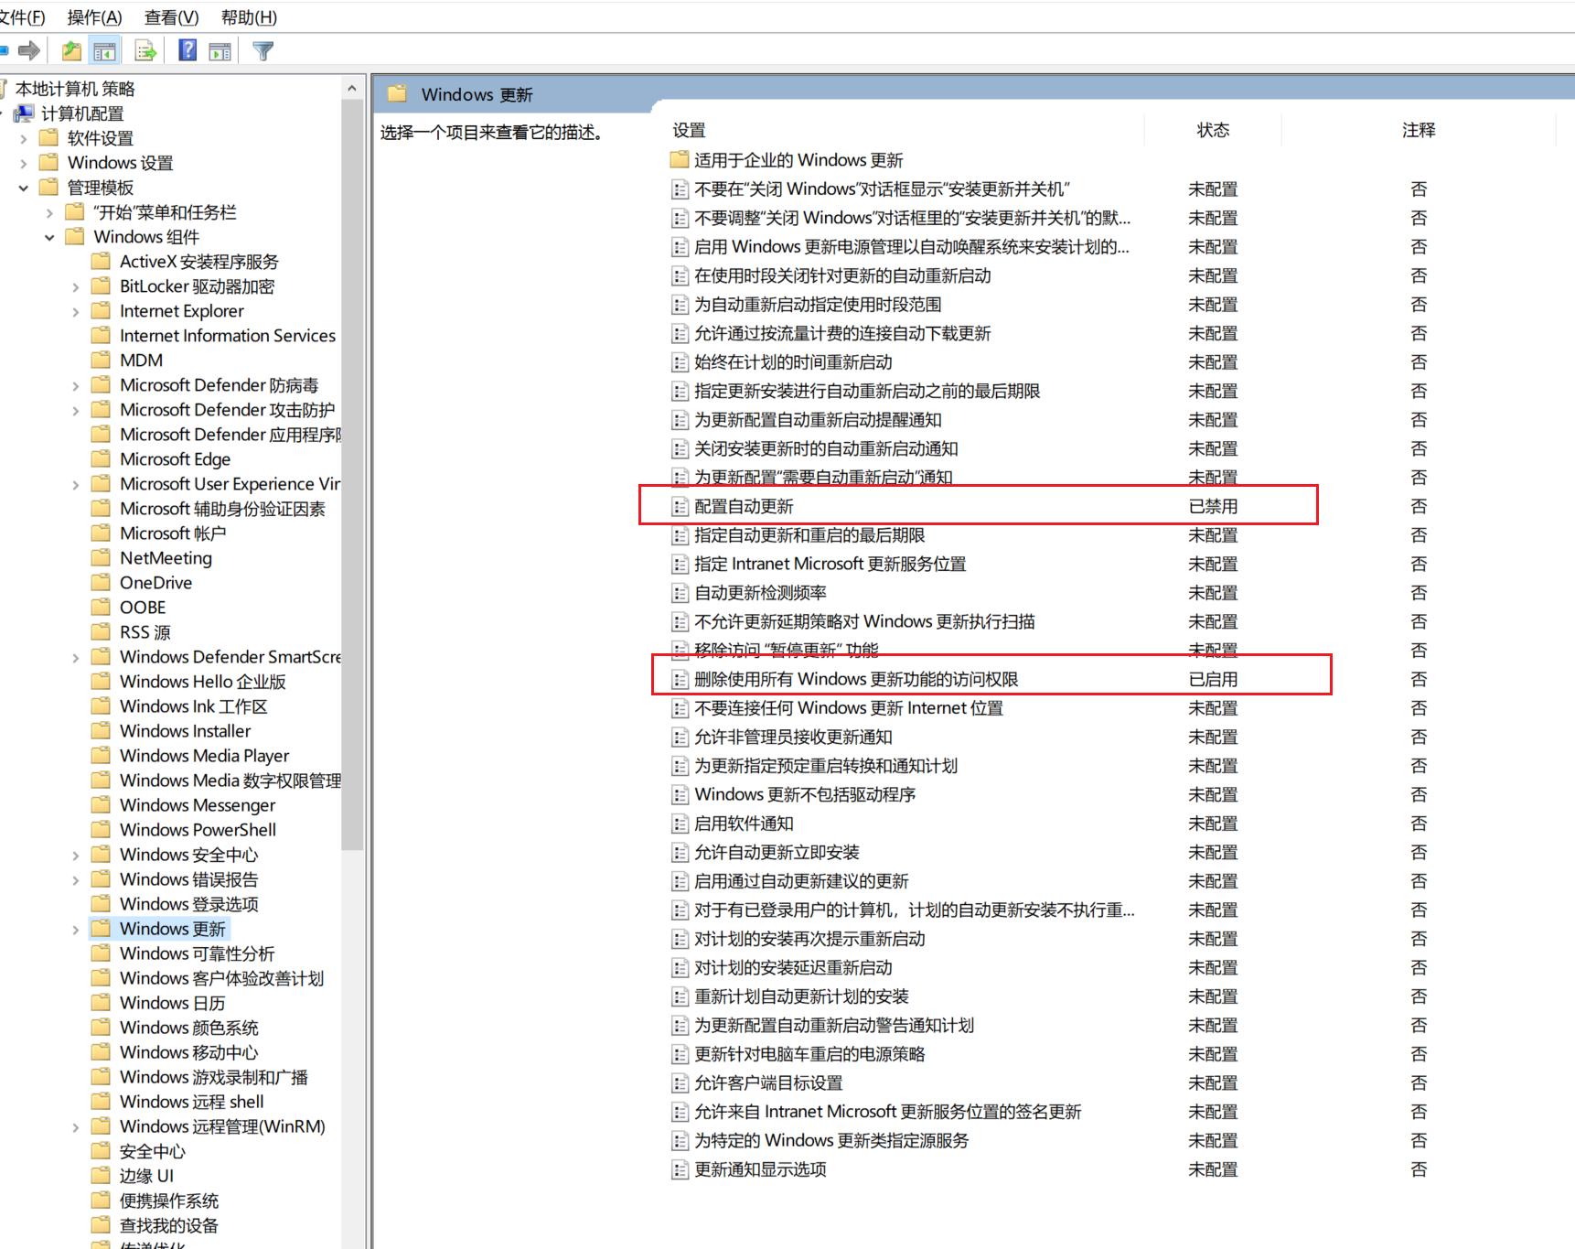The height and width of the screenshot is (1249, 1575).
Task: Click folder icon of Microsoft Edge node
Action: point(102,458)
